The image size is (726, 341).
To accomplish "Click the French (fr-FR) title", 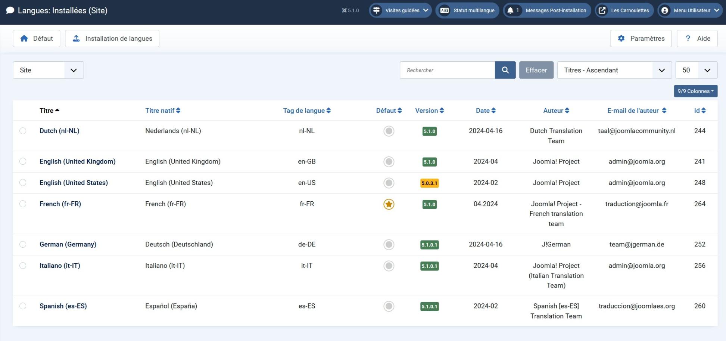I will [60, 204].
